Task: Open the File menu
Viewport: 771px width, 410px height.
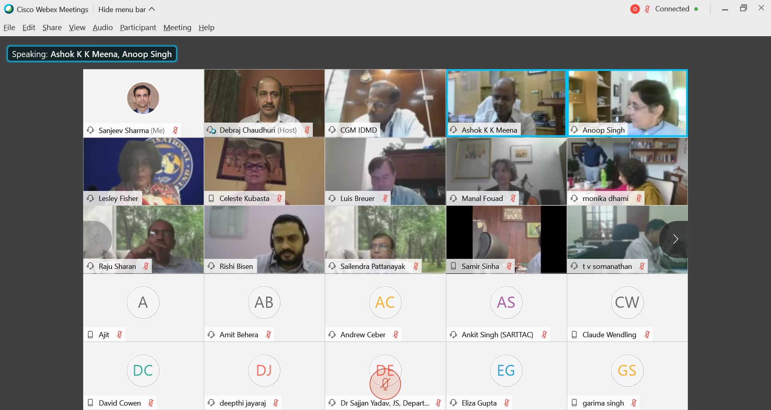Action: tap(9, 27)
